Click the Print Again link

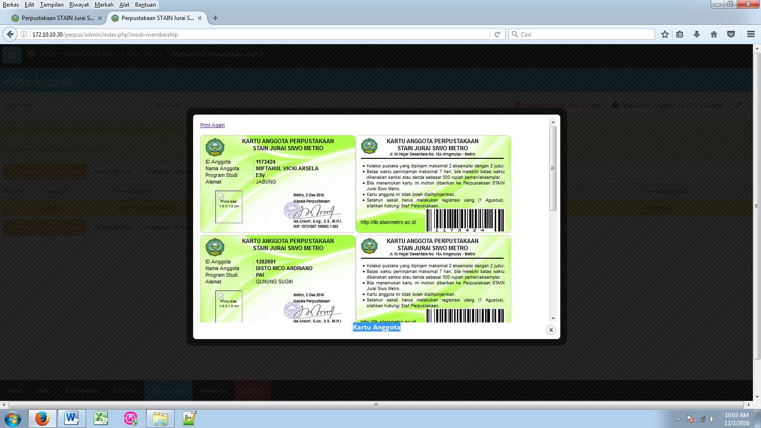[x=212, y=125]
